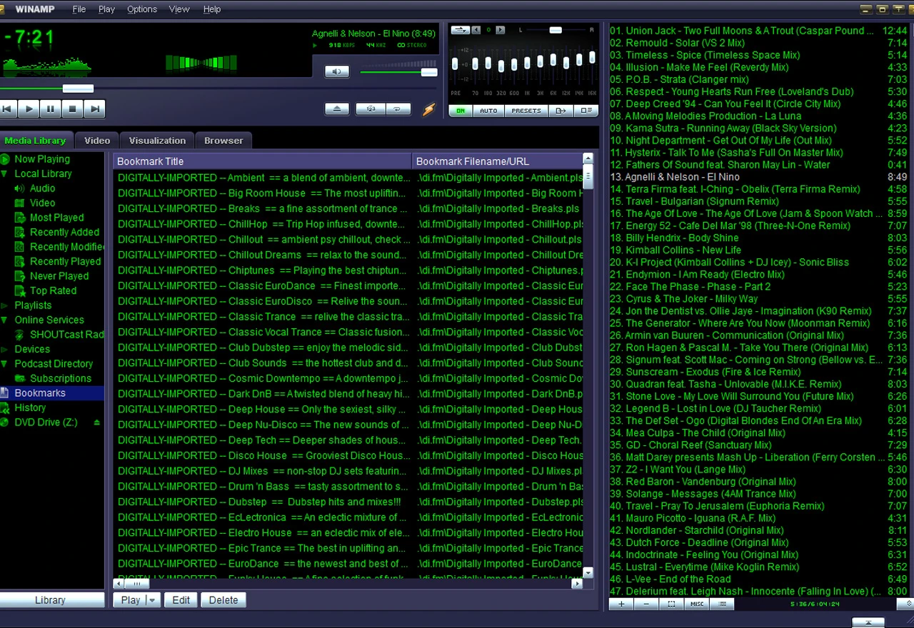The width and height of the screenshot is (914, 628).
Task: Open podcast Subscriptions
Action: coord(61,378)
